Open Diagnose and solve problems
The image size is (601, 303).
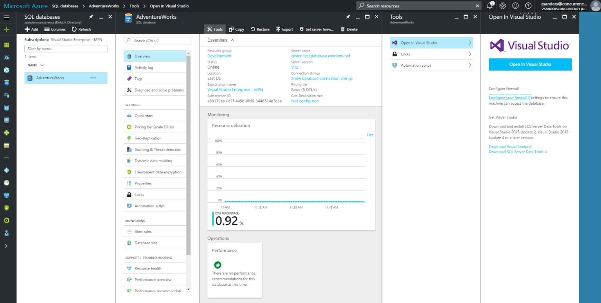[x=155, y=90]
